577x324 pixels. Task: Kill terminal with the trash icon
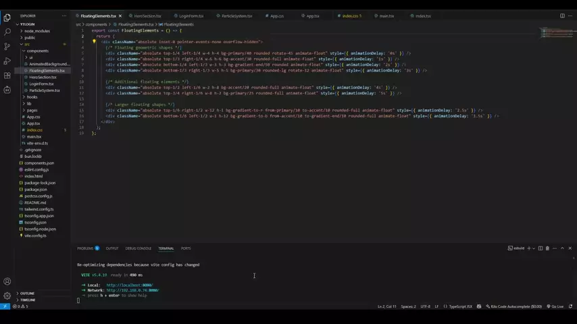pyautogui.click(x=547, y=248)
